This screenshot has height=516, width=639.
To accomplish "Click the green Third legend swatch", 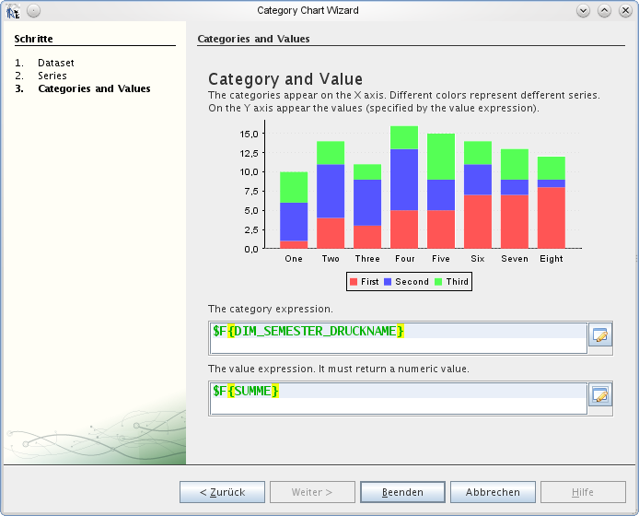I will point(439,282).
